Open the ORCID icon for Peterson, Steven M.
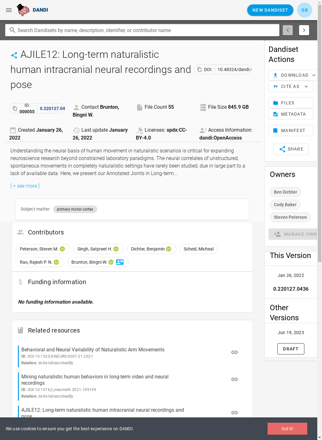 62,249
